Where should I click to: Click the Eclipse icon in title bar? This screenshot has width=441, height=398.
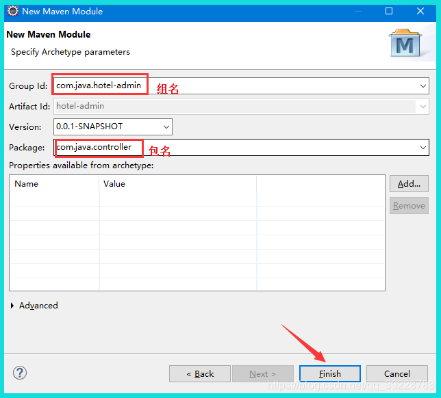[x=12, y=11]
